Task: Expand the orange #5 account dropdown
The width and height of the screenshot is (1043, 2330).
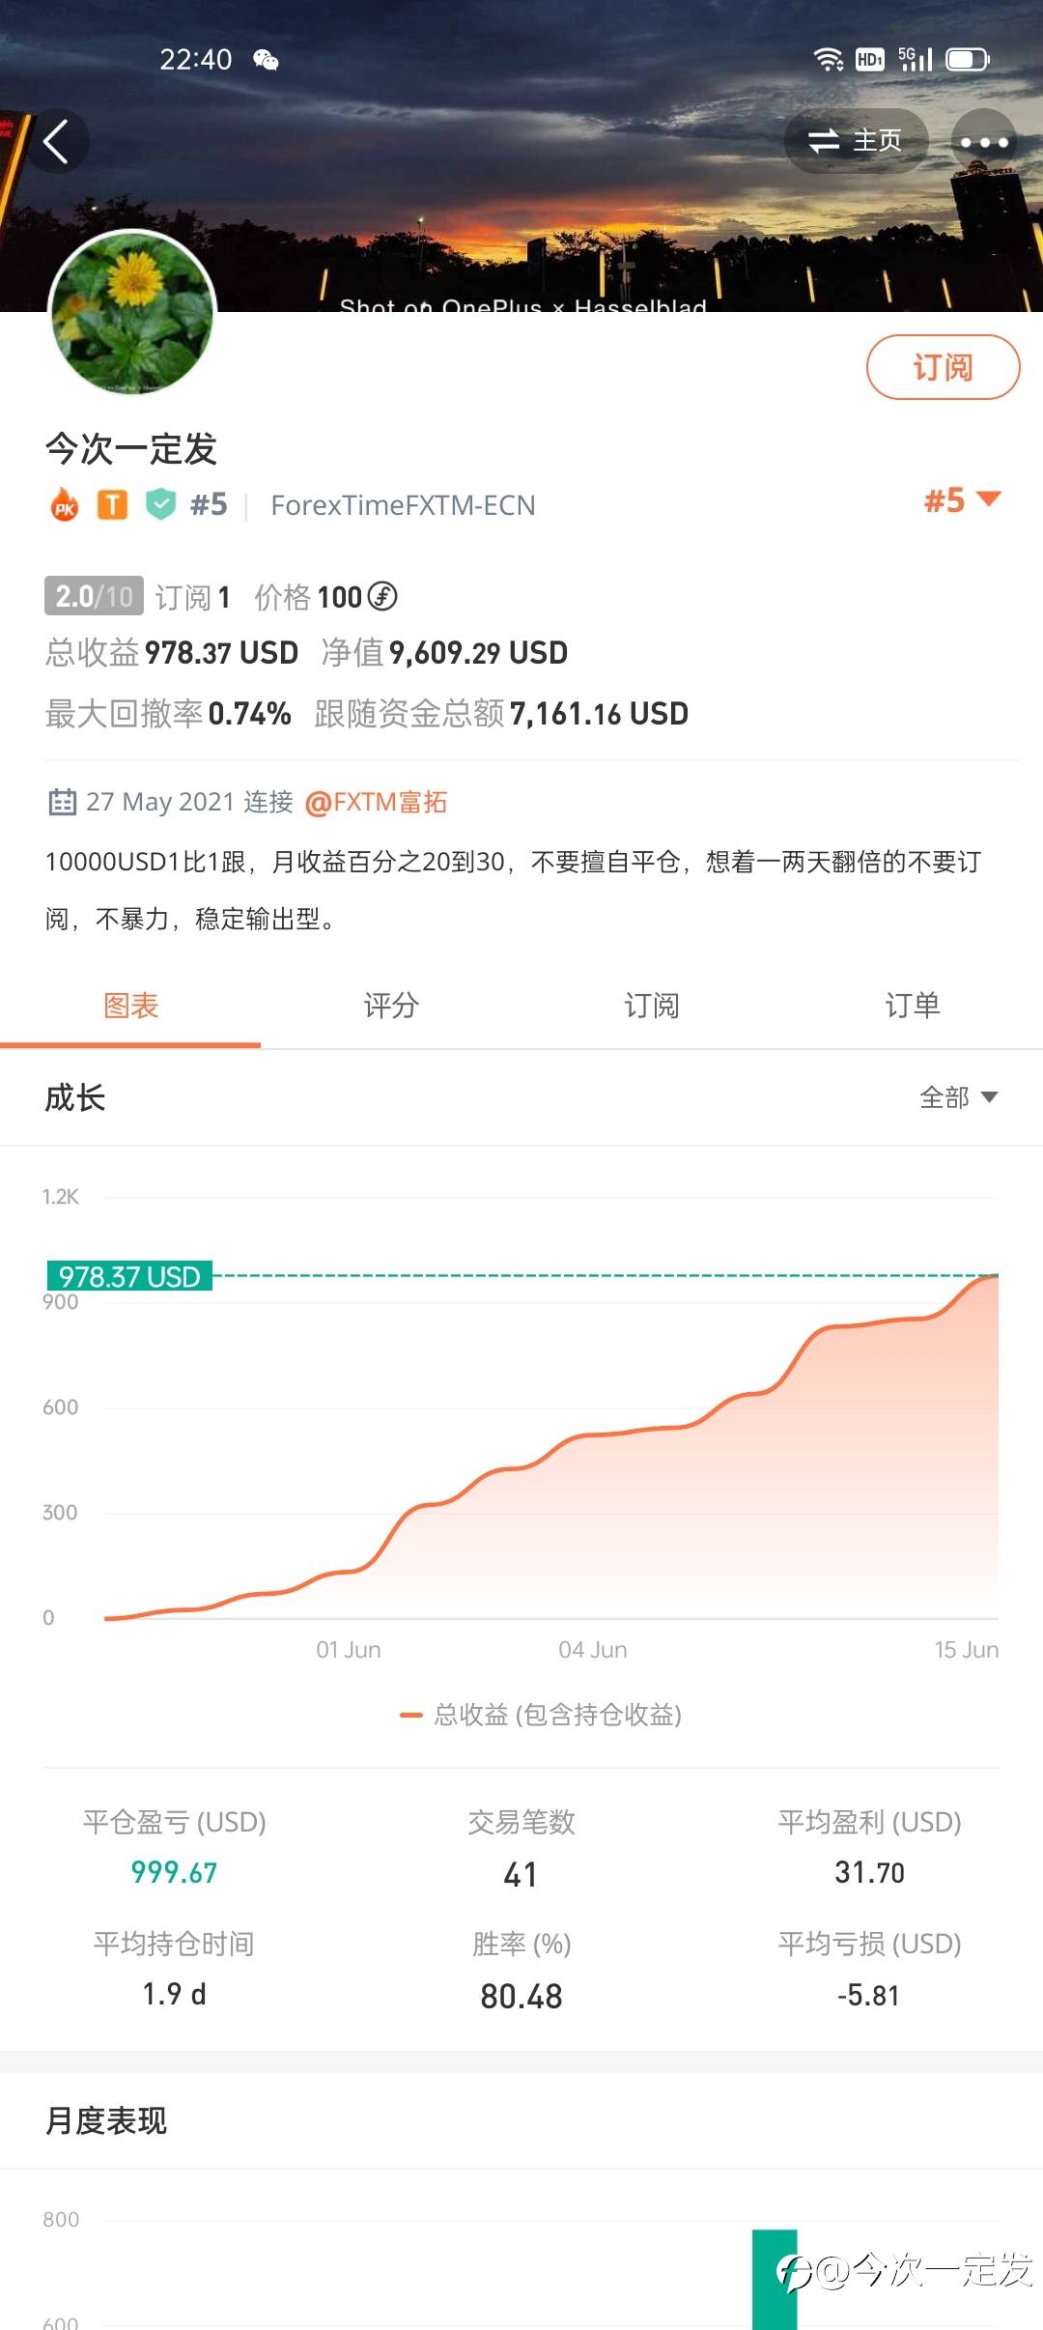Action: [x=962, y=500]
